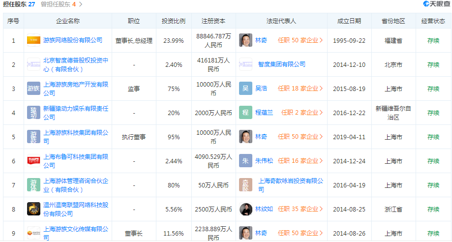Expand 朱伟松's 任职 16 家企业 list

click(300, 161)
